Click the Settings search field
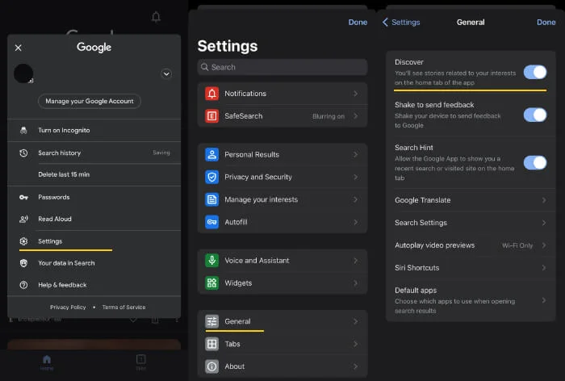 [282, 67]
